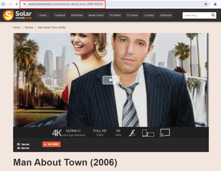The width and height of the screenshot is (221, 171).
Task: Select the 4K UltraHD quality icon
Action: point(57,133)
